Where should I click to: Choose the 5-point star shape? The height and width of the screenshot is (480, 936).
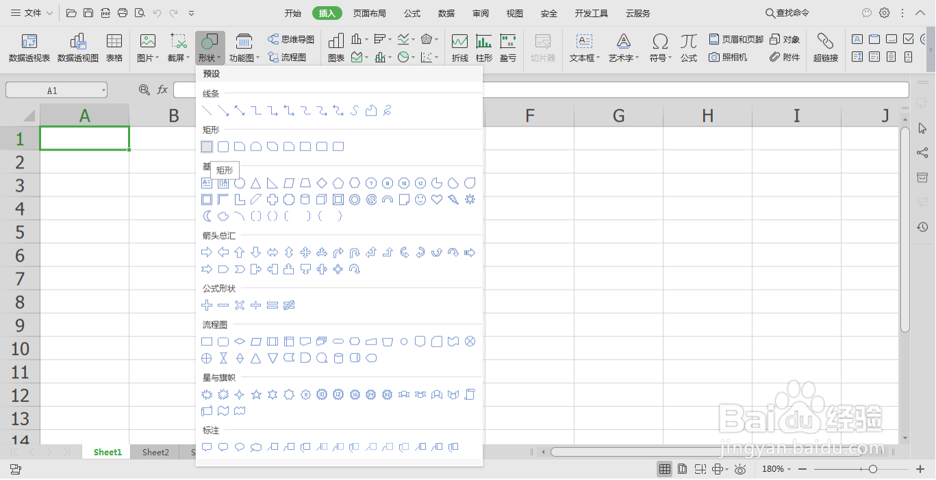pos(256,394)
